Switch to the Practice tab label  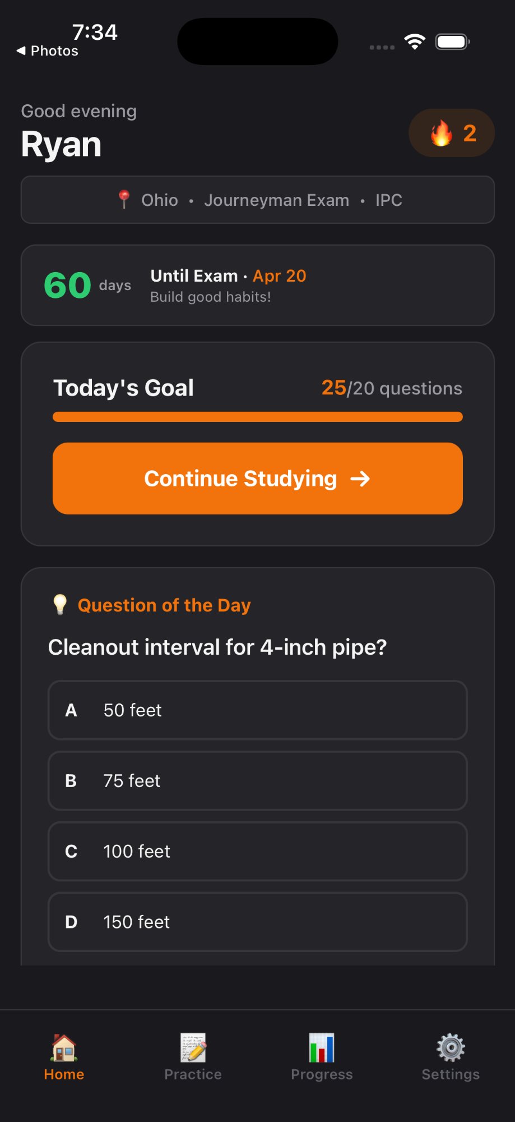pyautogui.click(x=193, y=1074)
